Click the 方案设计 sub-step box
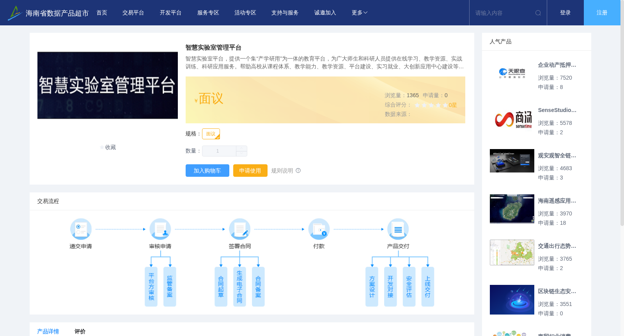 pyautogui.click(x=372, y=287)
